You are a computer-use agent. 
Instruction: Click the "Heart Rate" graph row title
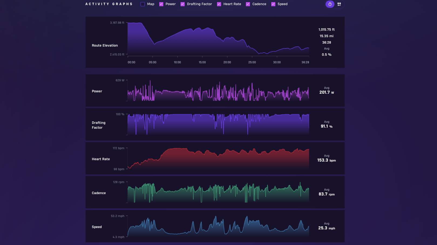click(101, 159)
